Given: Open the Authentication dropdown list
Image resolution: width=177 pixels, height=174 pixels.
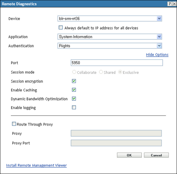Looking at the screenshot, I should (159, 46).
